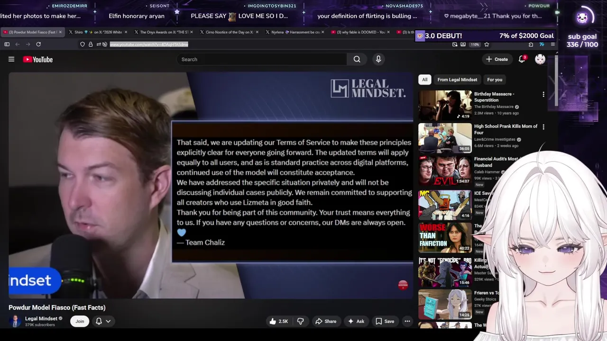Dislike the video with thumbs down
The image size is (607, 341).
click(x=300, y=321)
